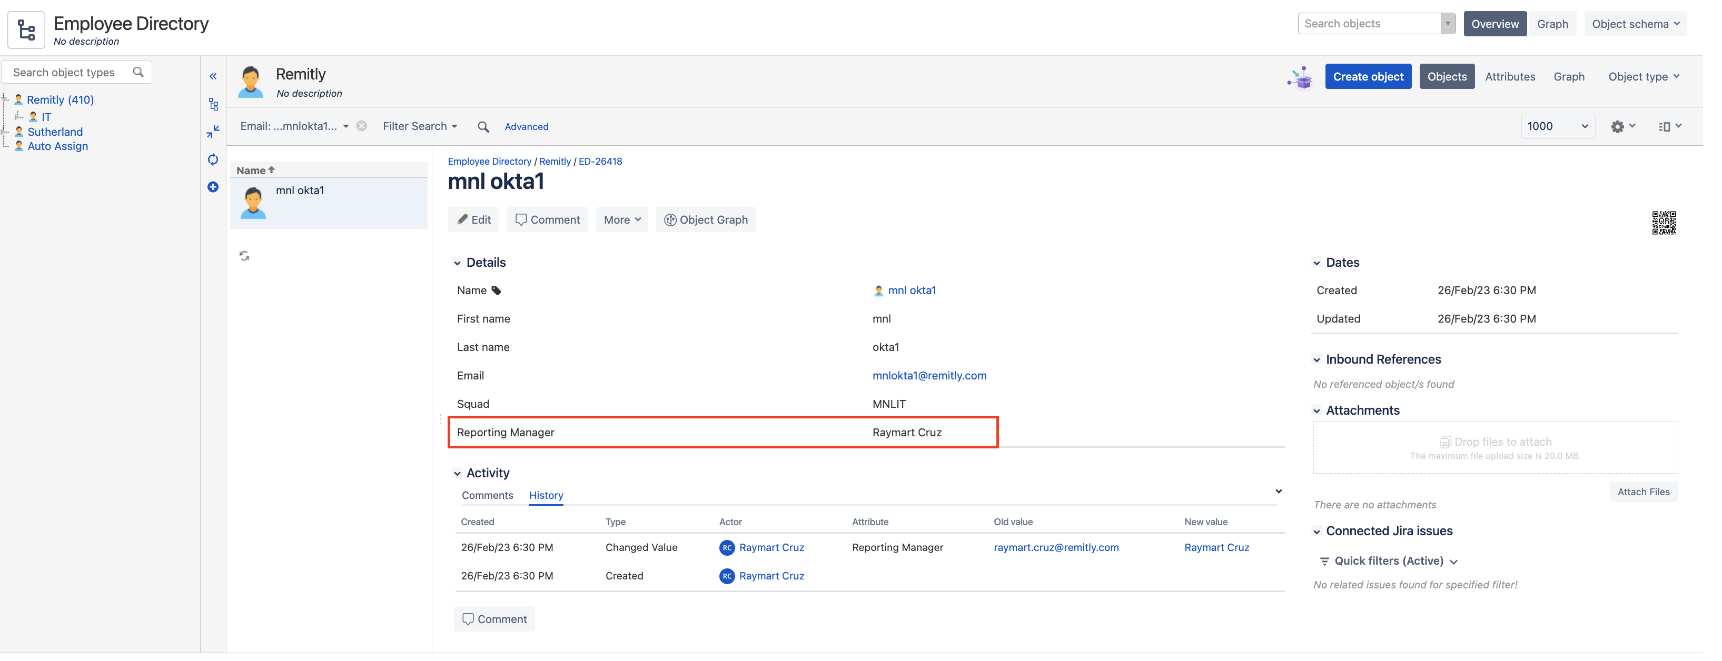1722x661 pixels.
Task: Open the Object type dropdown
Action: point(1644,76)
